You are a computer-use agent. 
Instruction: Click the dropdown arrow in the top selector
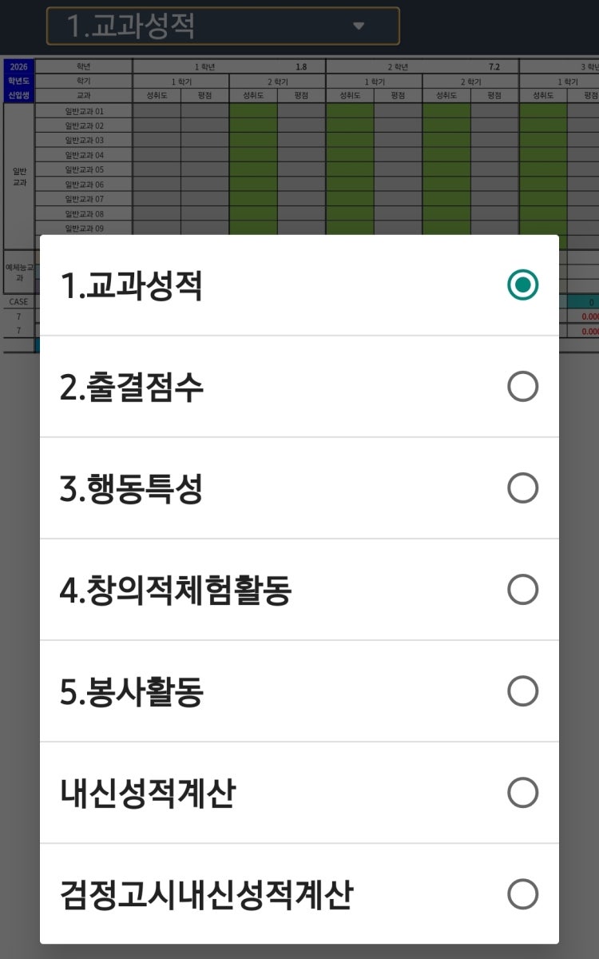click(x=359, y=26)
